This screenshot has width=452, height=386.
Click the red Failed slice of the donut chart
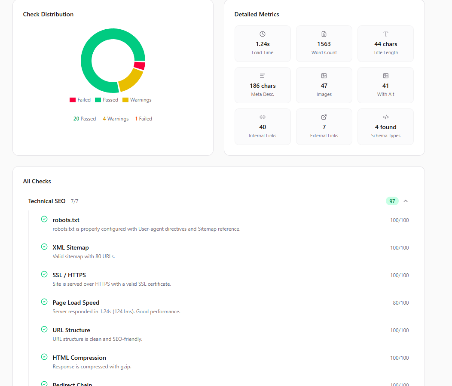(x=140, y=66)
